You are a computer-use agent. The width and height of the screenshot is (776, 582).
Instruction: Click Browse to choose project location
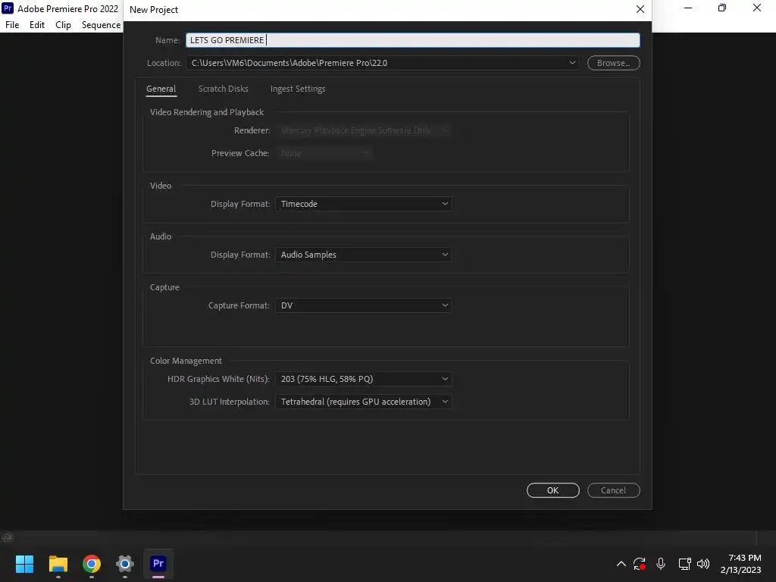click(x=613, y=63)
